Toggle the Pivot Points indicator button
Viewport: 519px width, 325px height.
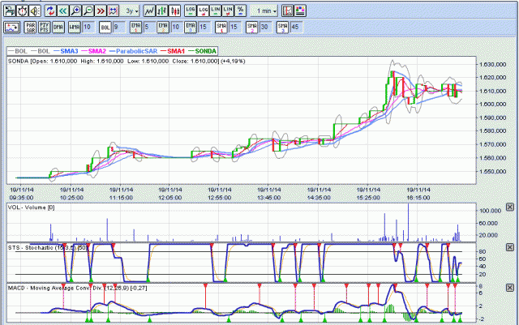[x=45, y=27]
